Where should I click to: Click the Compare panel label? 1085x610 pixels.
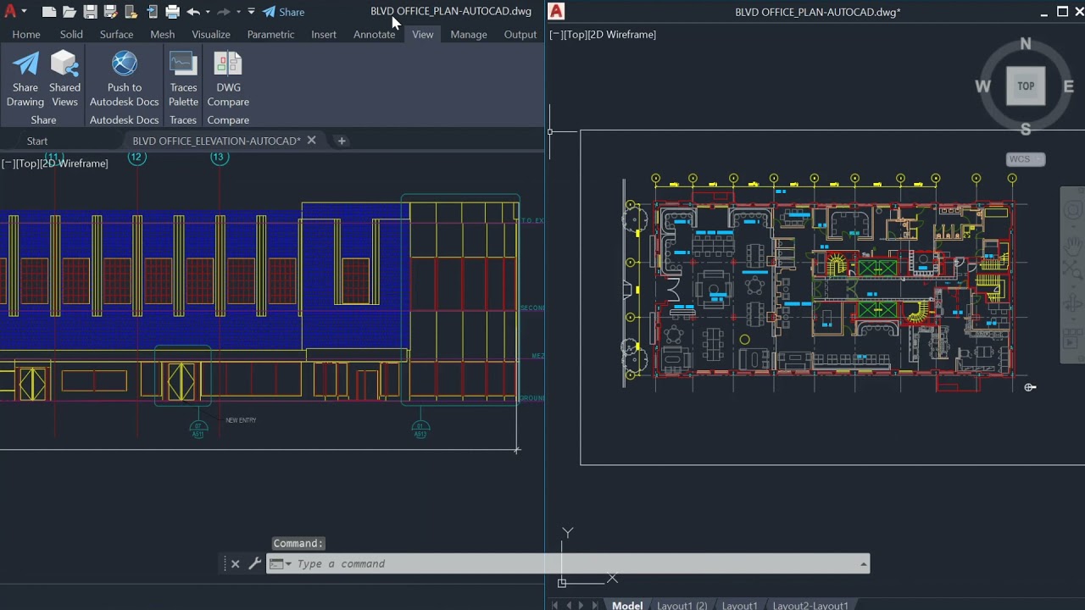pos(228,120)
